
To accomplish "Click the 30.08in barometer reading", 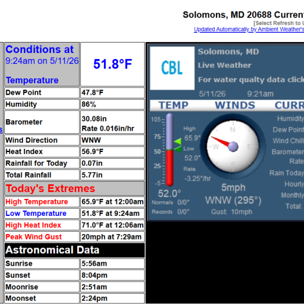I will click(x=94, y=119).
